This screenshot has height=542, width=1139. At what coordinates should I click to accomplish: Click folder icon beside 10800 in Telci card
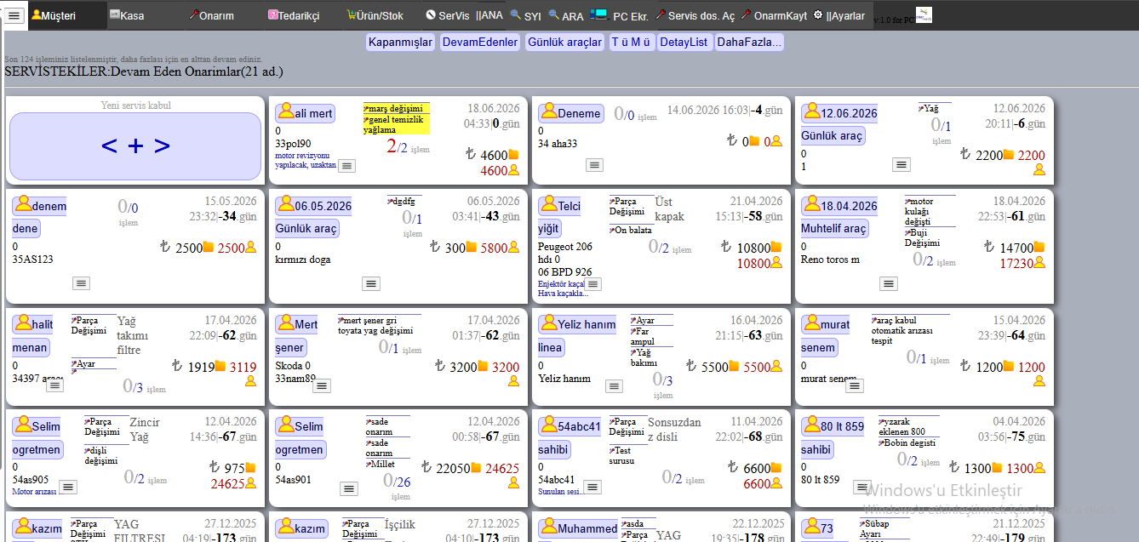coord(777,248)
